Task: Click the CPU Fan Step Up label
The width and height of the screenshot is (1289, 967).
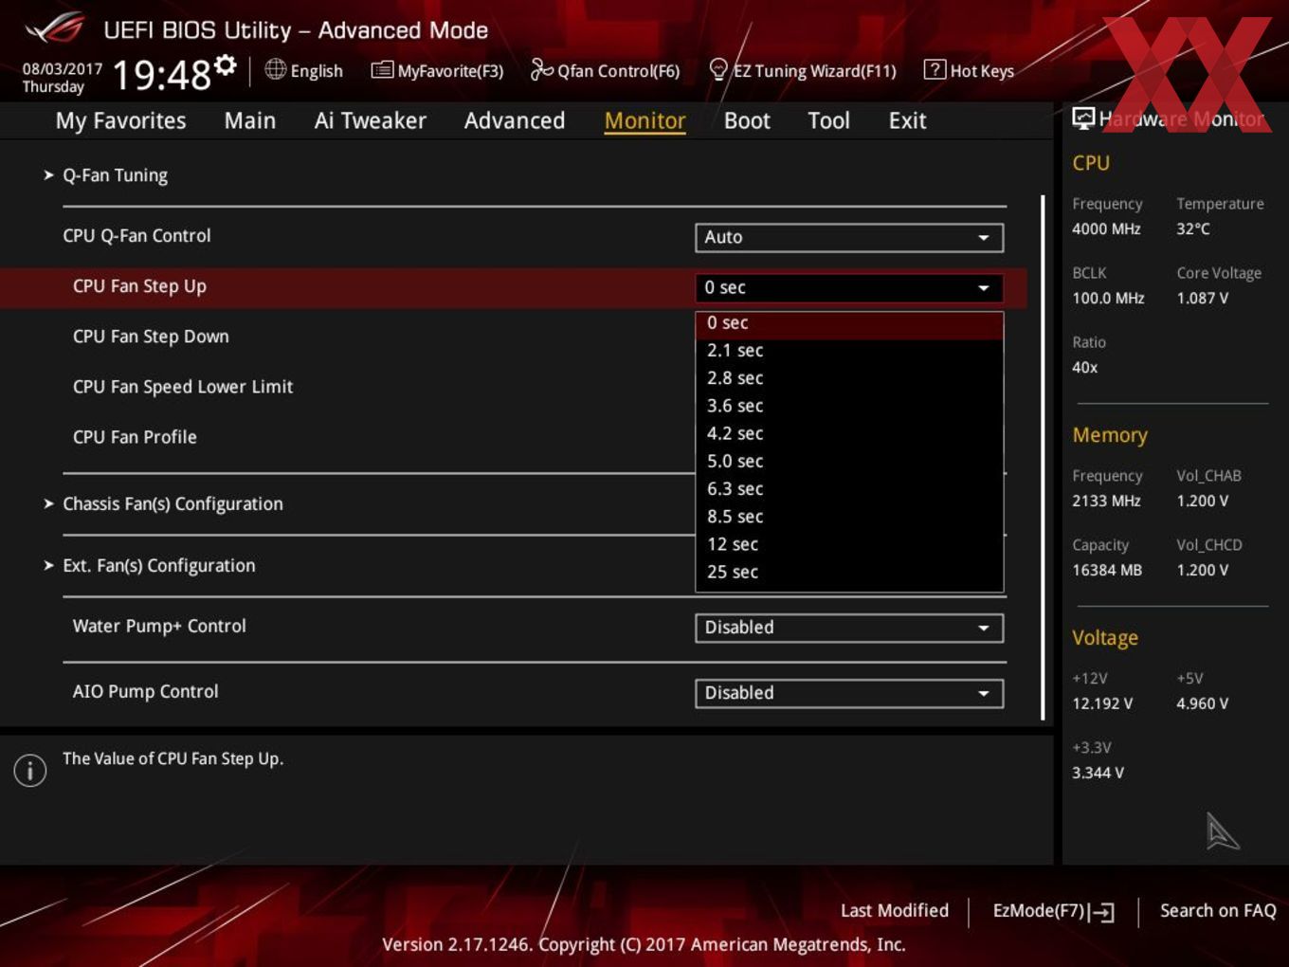Action: click(139, 286)
